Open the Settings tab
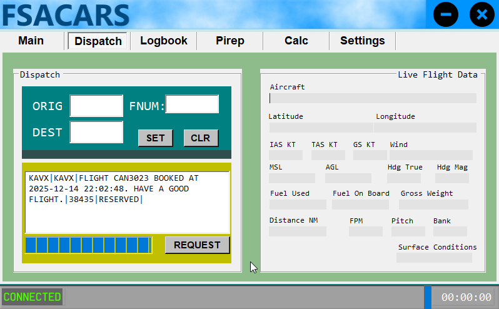This screenshot has height=309, width=499. (363, 41)
